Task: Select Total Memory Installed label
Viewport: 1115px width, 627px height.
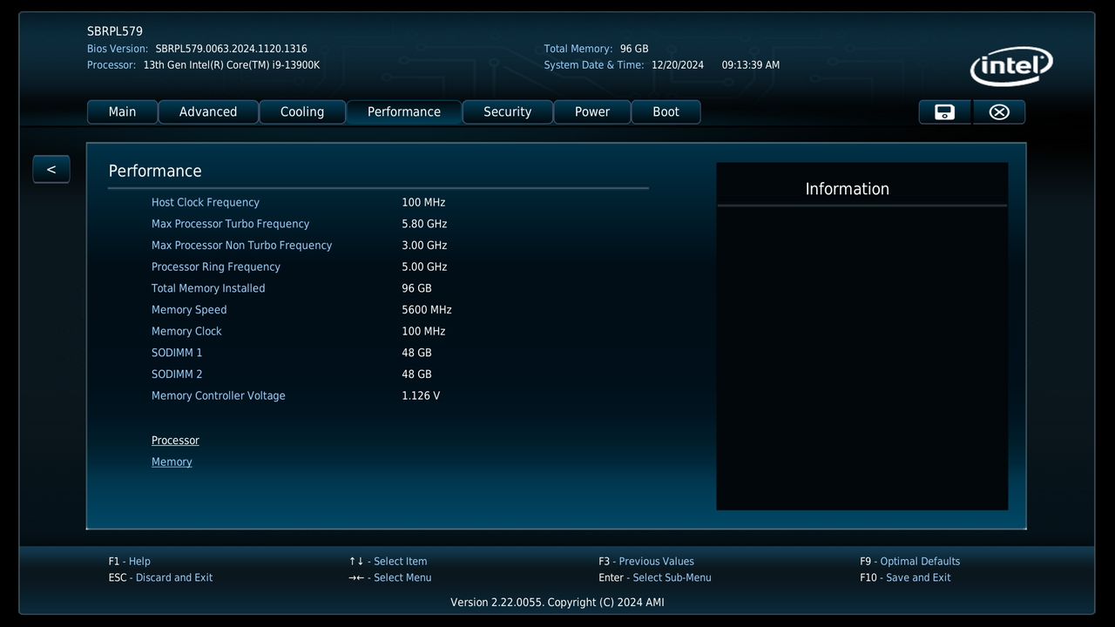Action: 208,288
